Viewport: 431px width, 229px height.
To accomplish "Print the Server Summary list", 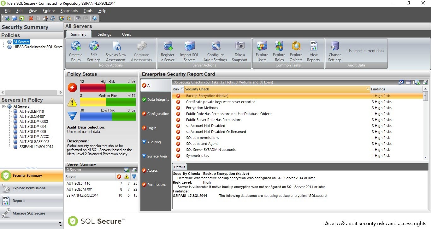I will tap(134, 170).
